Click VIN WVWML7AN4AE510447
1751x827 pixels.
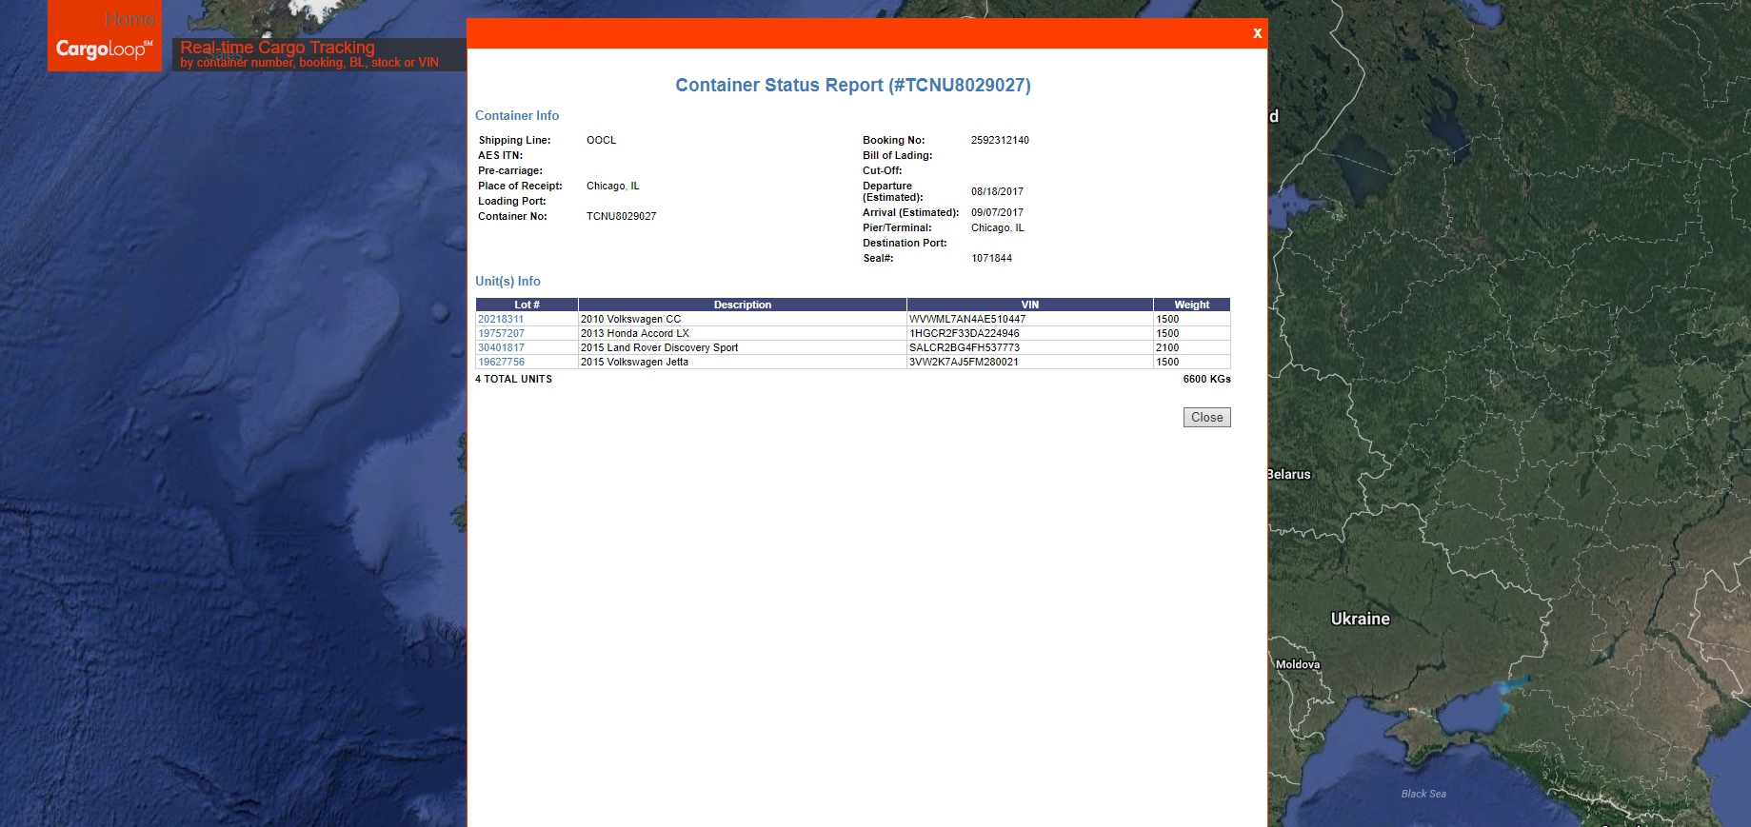pos(967,319)
